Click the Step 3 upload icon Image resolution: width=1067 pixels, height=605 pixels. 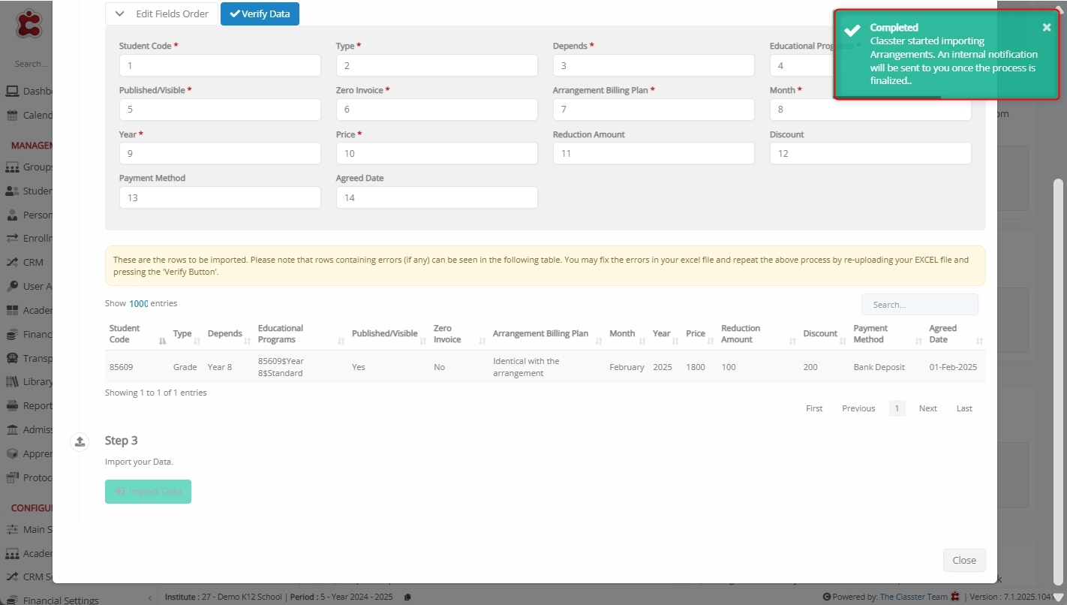point(80,441)
